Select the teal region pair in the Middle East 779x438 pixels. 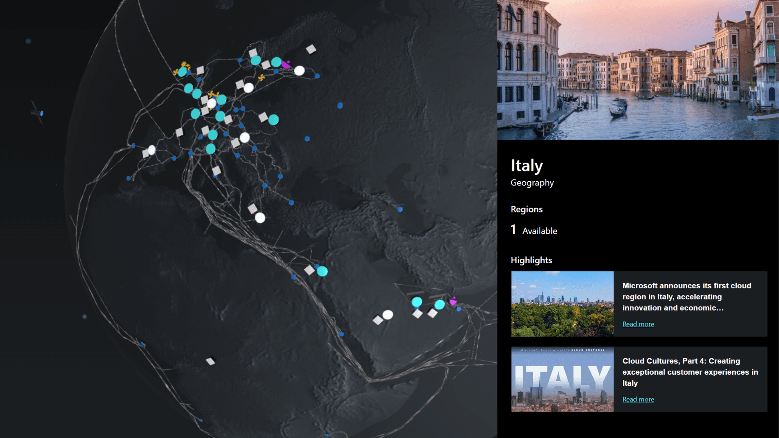417,302
